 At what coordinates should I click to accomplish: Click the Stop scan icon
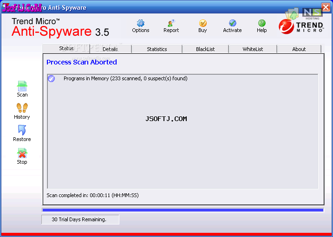[22, 153]
